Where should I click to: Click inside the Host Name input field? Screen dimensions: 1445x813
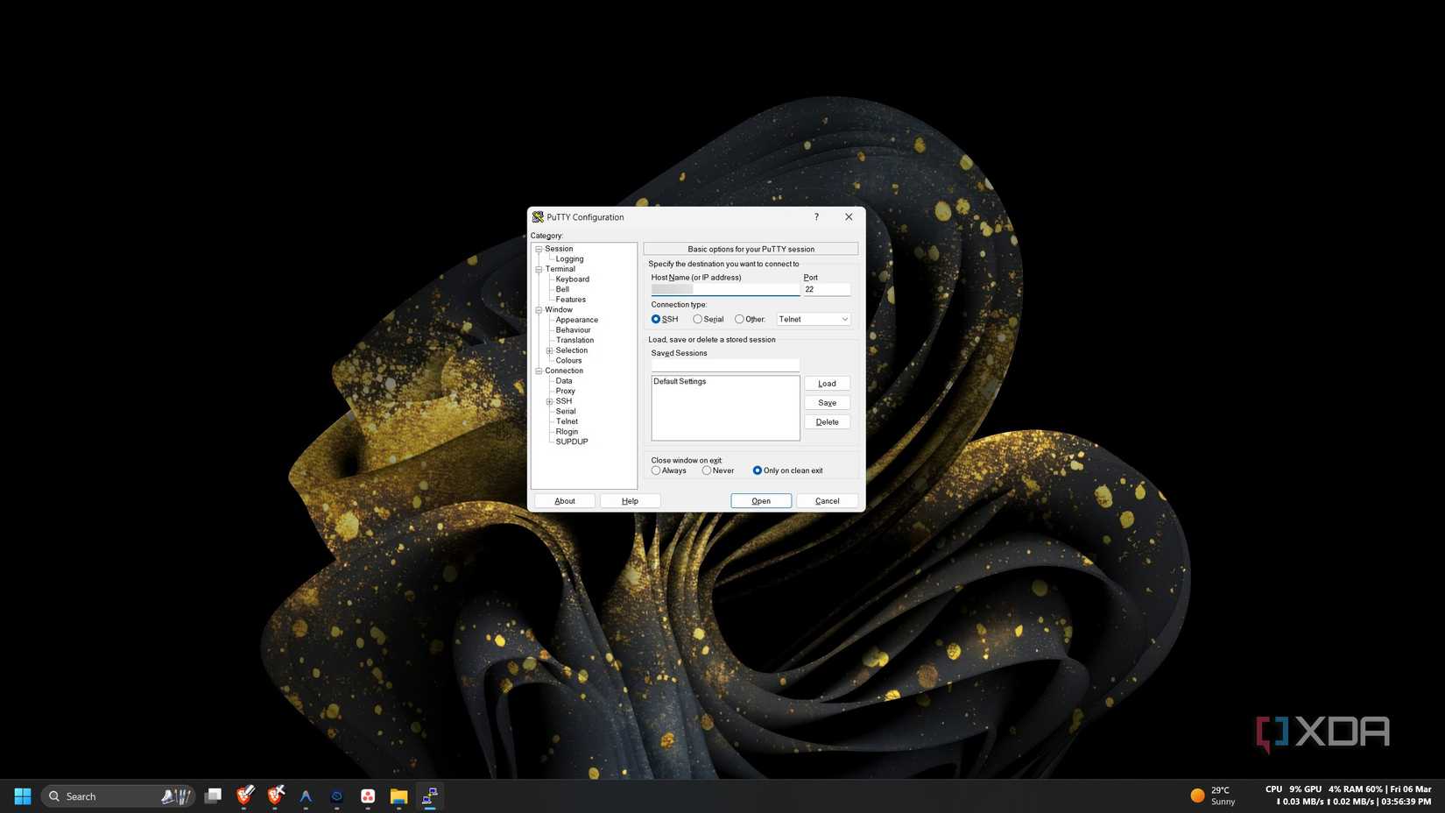tap(724, 290)
